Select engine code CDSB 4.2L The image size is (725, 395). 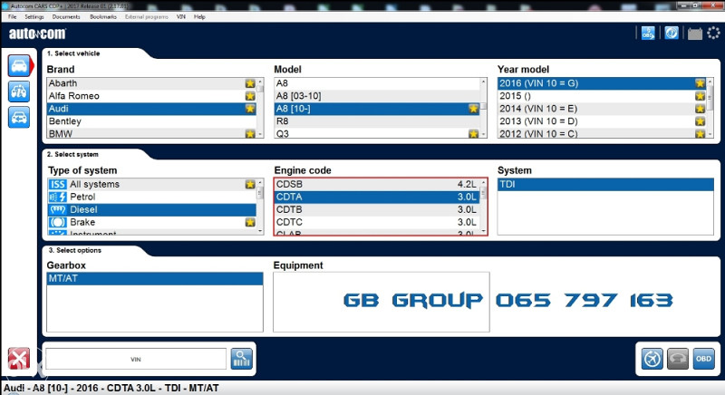click(x=377, y=184)
